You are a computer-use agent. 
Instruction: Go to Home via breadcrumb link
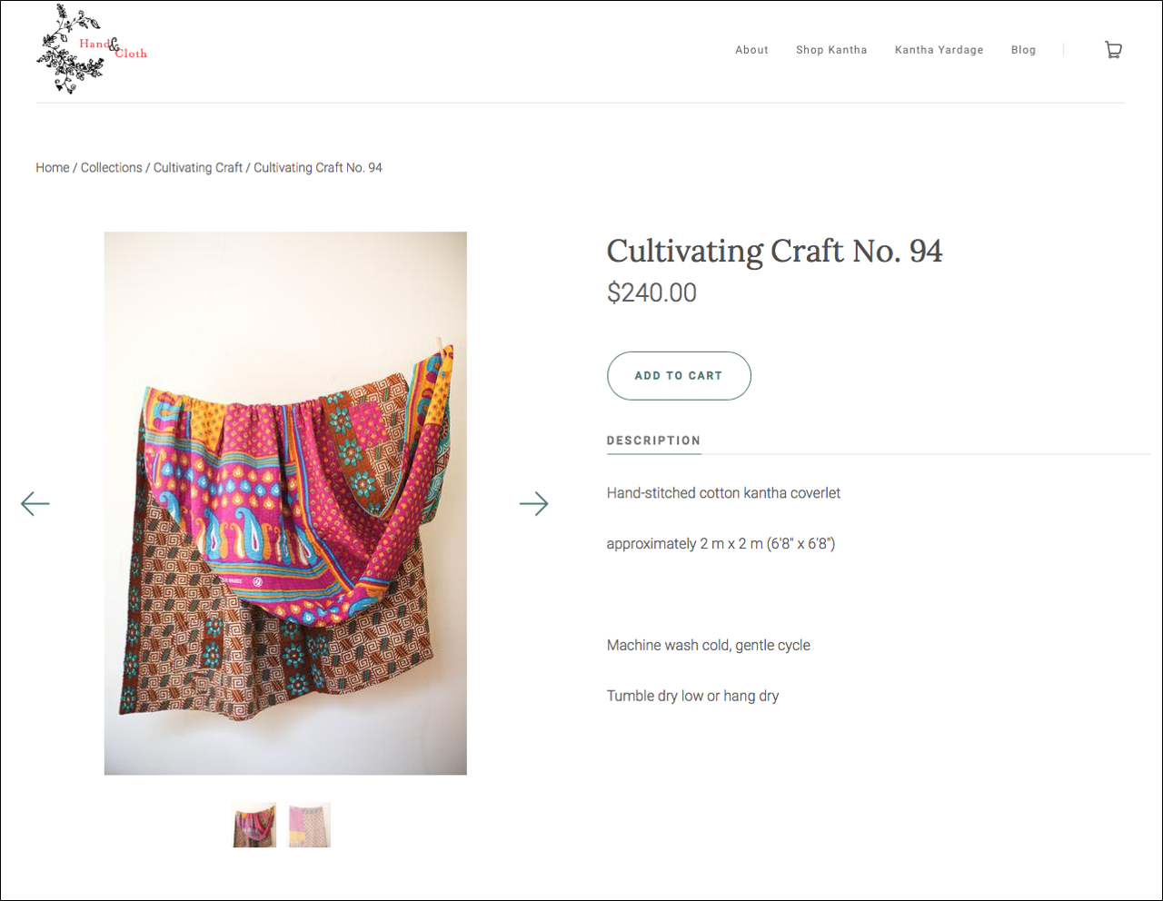pos(52,167)
